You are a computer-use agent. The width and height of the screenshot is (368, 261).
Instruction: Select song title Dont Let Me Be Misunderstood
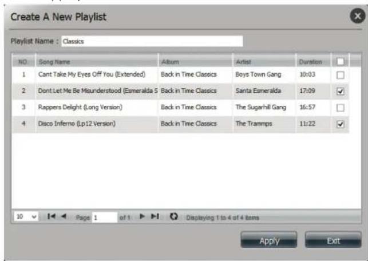pyautogui.click(x=98, y=90)
